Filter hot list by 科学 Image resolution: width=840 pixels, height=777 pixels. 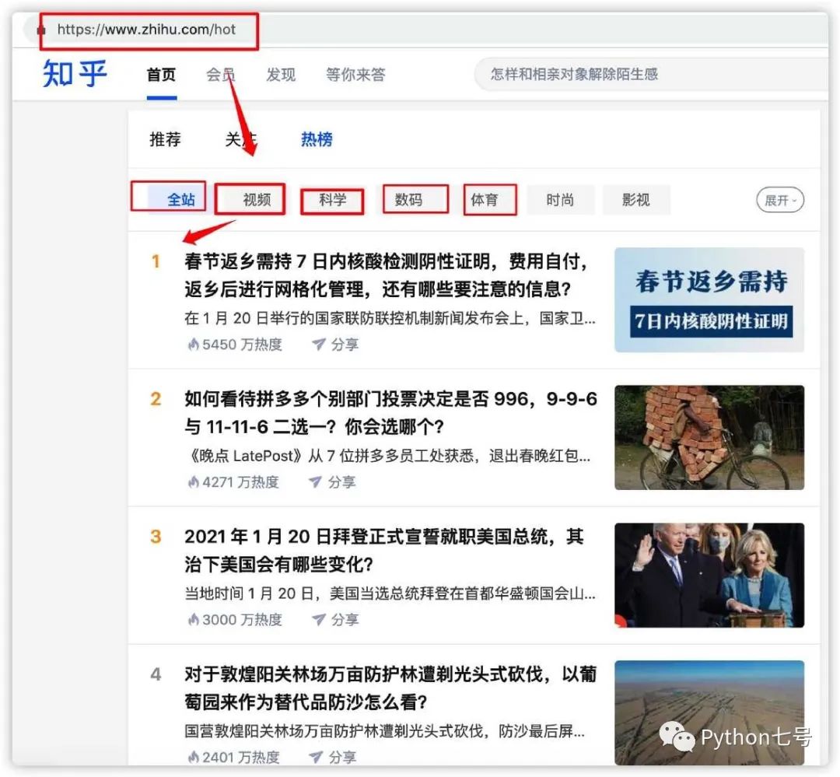point(333,200)
